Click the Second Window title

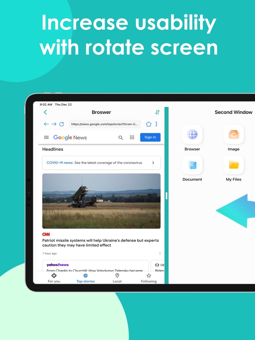(x=234, y=112)
